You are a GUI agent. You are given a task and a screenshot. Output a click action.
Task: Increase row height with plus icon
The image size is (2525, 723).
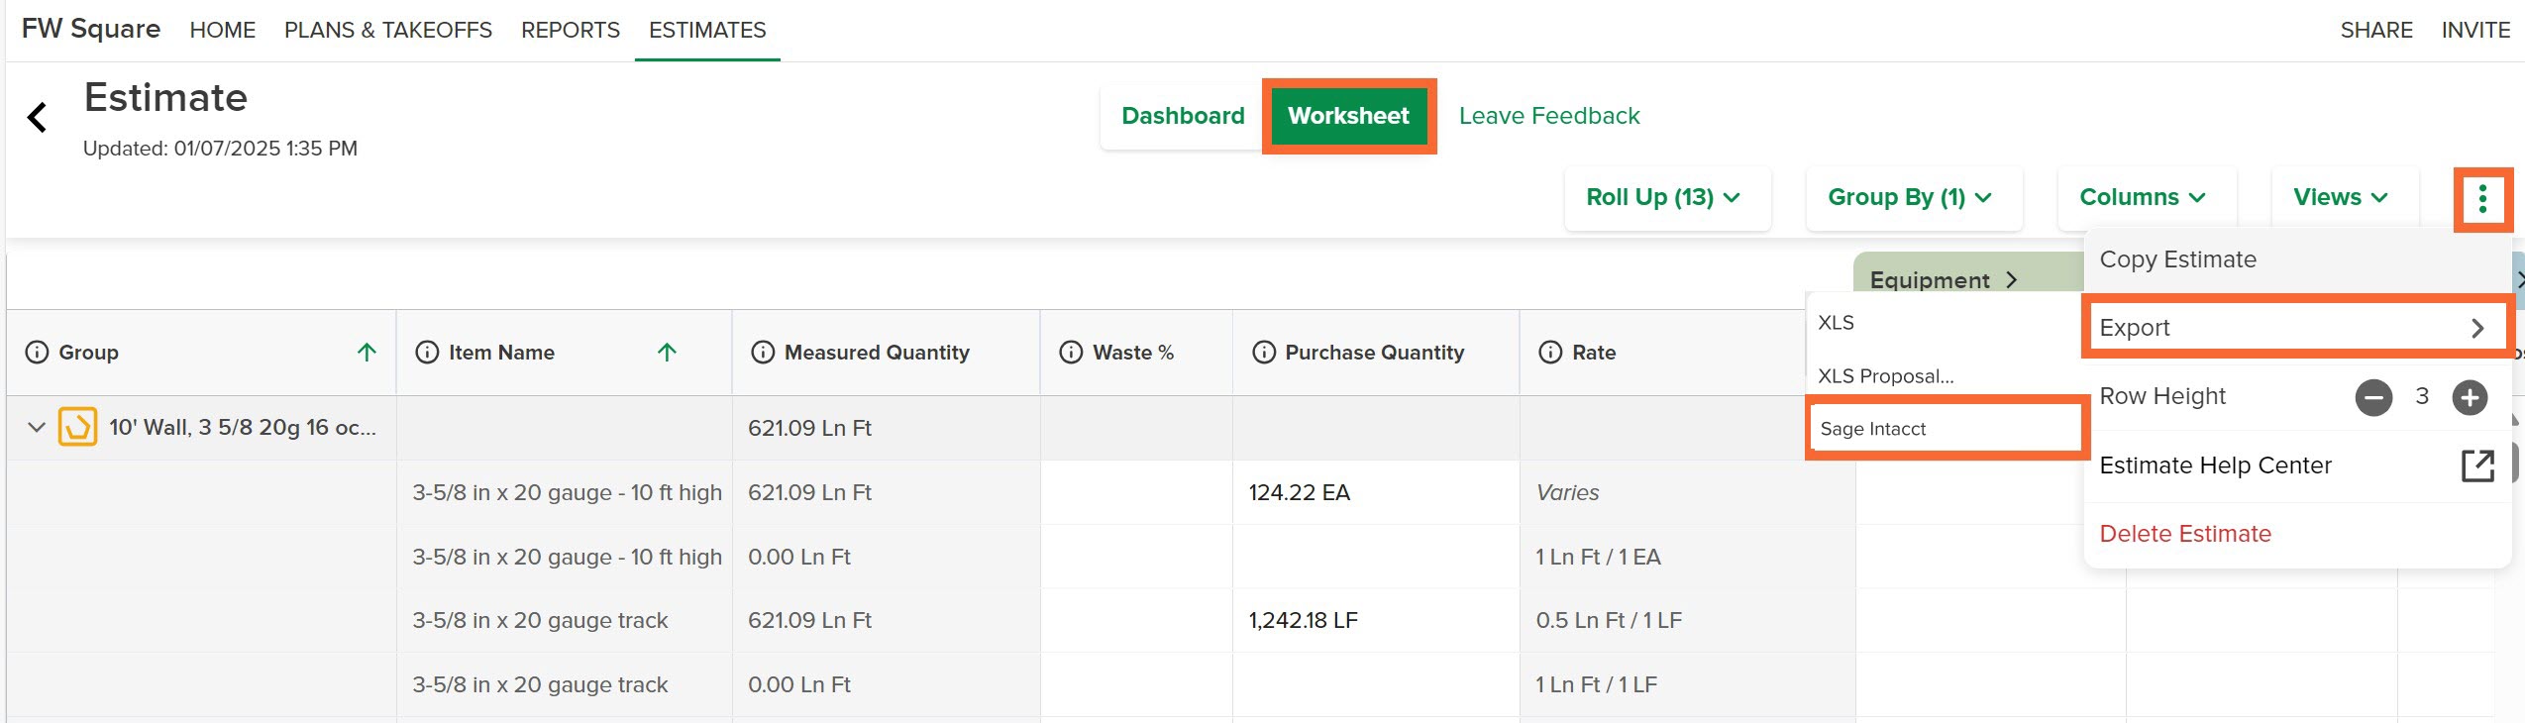coord(2470,398)
